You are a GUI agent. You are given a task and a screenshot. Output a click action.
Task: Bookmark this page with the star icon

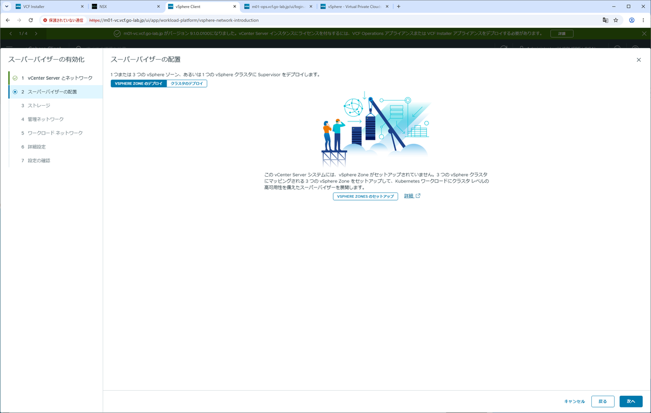point(616,20)
